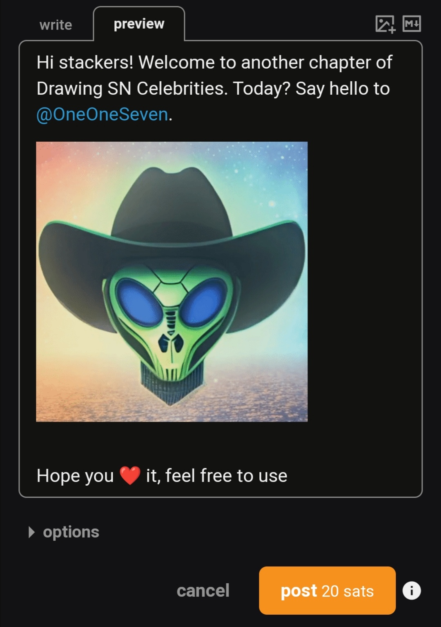
Task: Click the "Drawing SN Celebrities" text
Action: tap(131, 89)
